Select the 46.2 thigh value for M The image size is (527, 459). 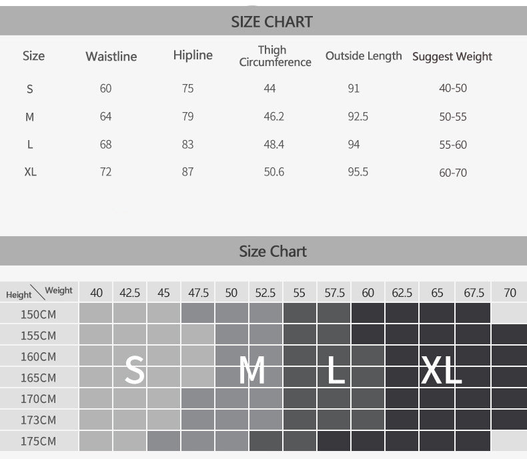point(274,117)
